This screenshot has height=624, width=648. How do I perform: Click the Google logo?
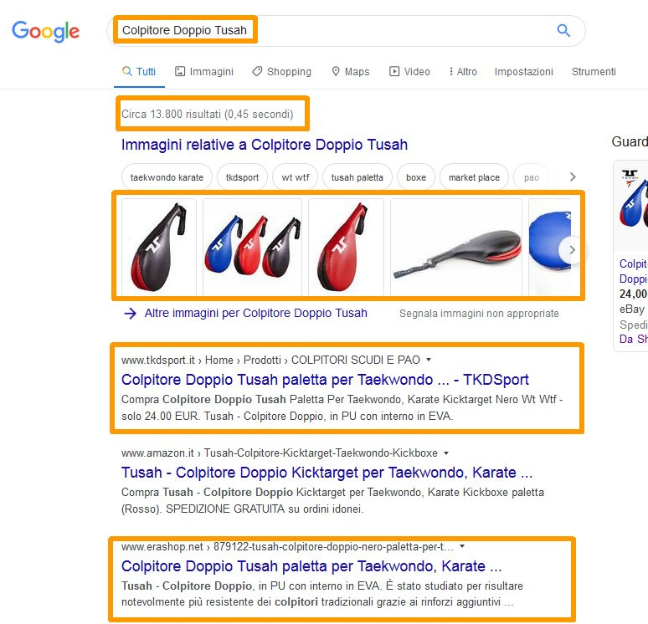point(45,32)
